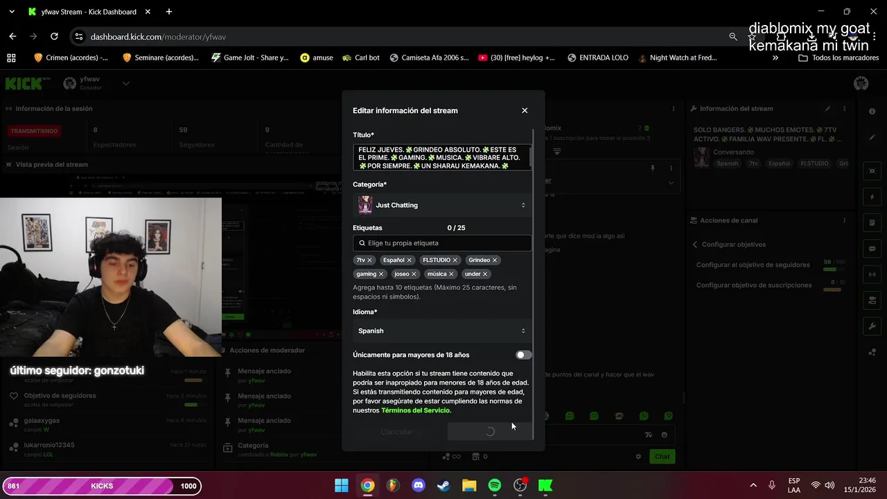Click the pencil icon in Información del stream

tap(827, 109)
